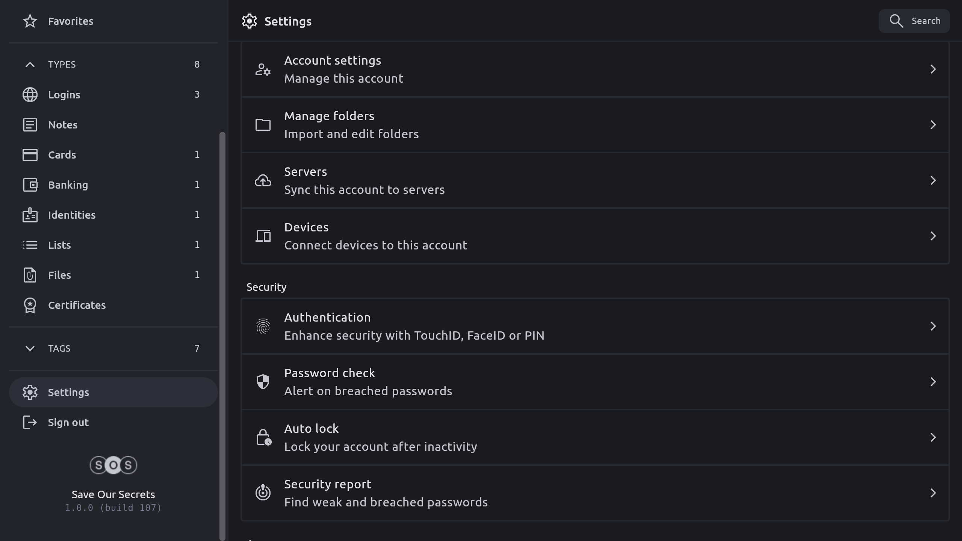Screen dimensions: 962x541
Task: Click the Favorites star icon
Action: 30,21
